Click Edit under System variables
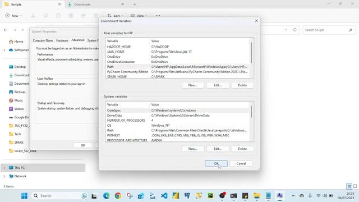Image resolution: width=359 pixels, height=202 pixels. [218, 149]
